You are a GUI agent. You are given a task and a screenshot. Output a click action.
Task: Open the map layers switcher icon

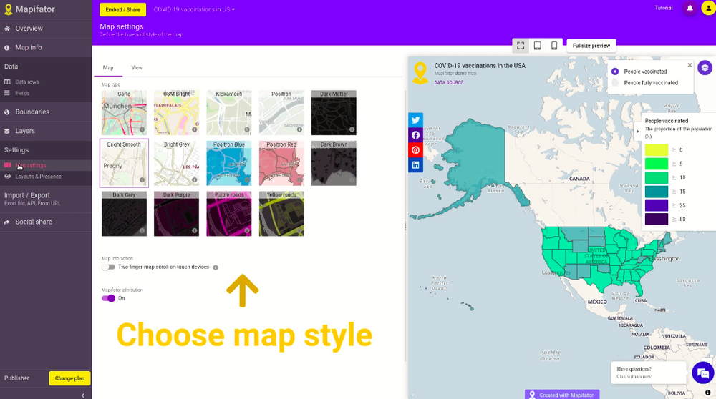(705, 68)
